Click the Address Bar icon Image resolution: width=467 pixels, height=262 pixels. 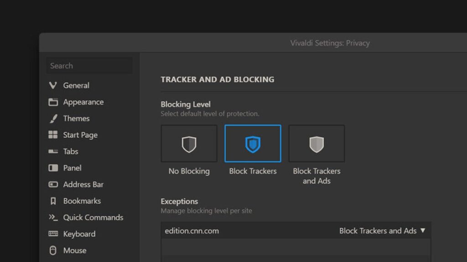53,185
